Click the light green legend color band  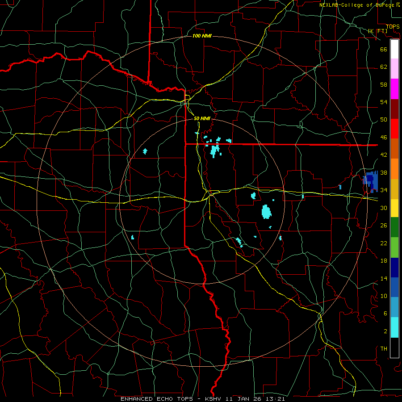[x=394, y=247]
